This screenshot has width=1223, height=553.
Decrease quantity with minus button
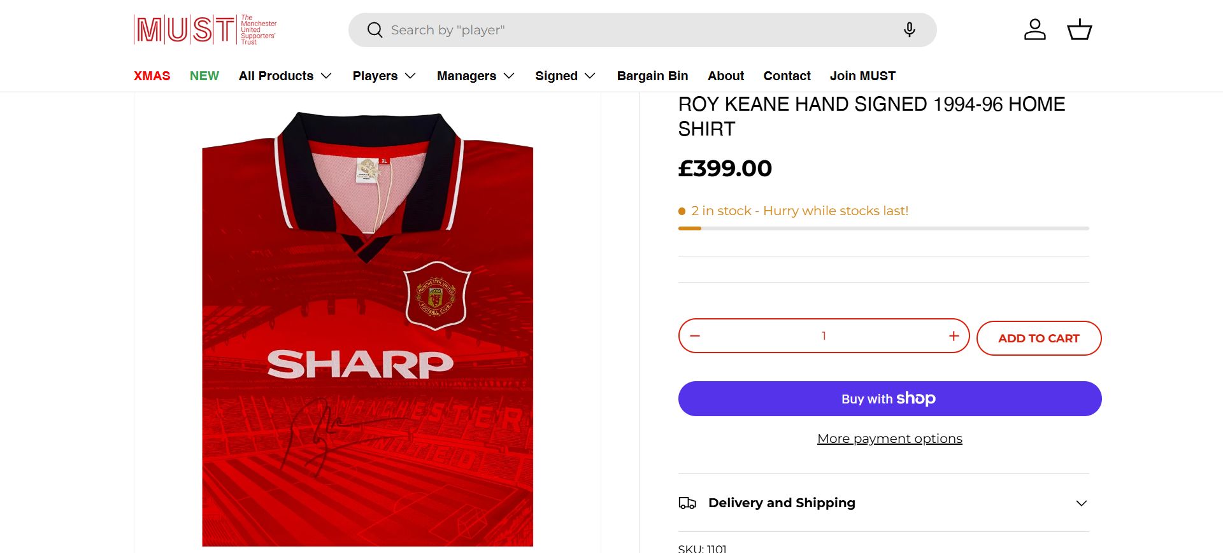pyautogui.click(x=695, y=336)
